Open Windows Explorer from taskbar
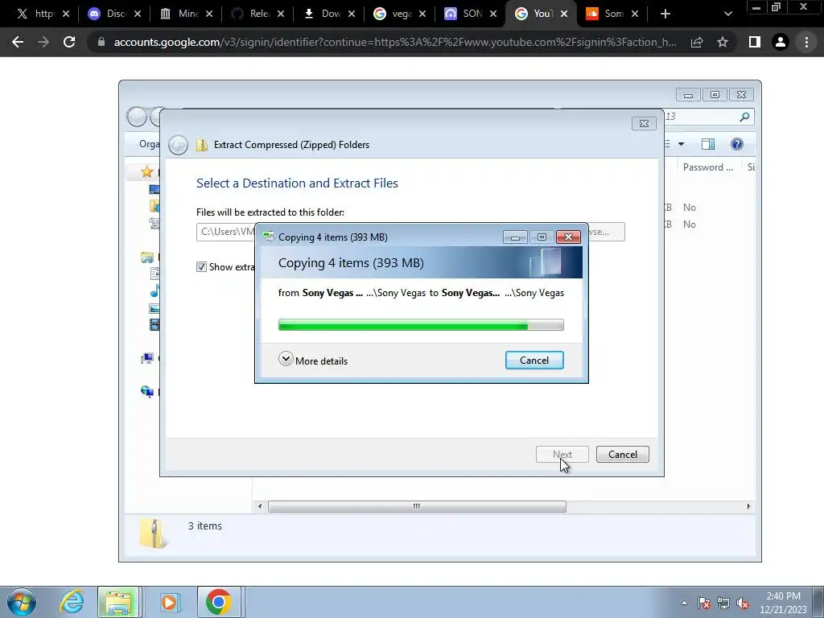 pyautogui.click(x=119, y=602)
